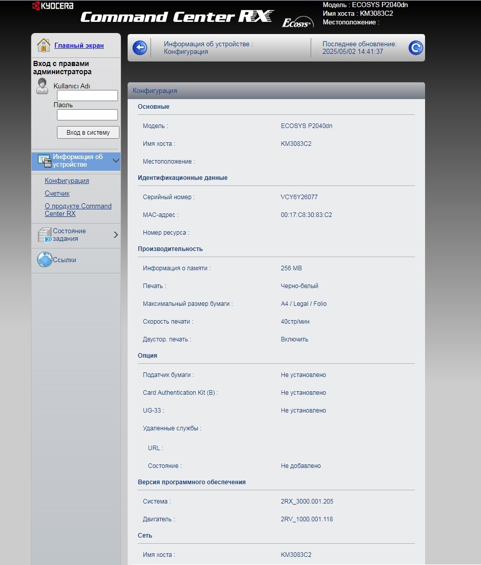This screenshot has width=481, height=565.
Task: Click the Версия программного обеспечения heading
Action: pos(192,482)
